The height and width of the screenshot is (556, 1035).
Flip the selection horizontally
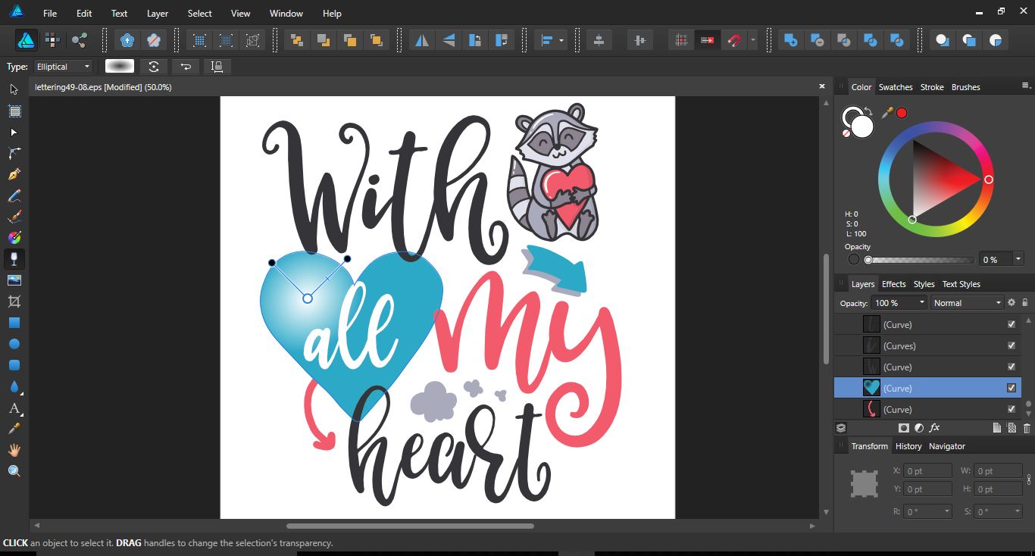pyautogui.click(x=422, y=39)
